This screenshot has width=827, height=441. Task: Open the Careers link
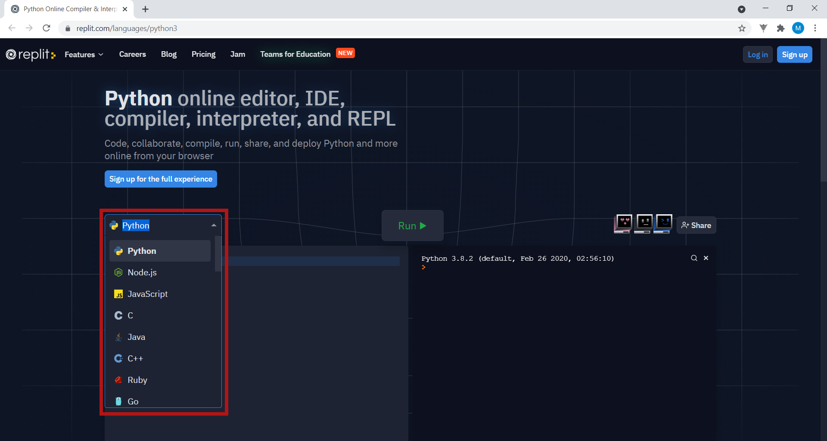point(132,54)
